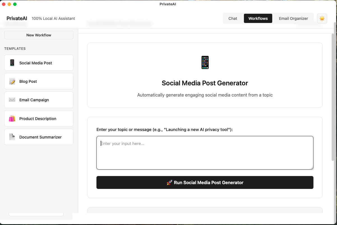Open the Email Campaign template
The image size is (337, 225).
(x=38, y=100)
